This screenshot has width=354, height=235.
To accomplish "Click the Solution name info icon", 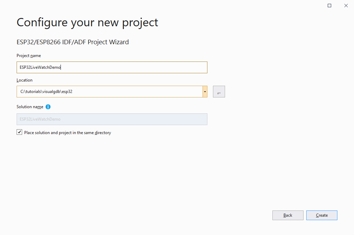I will pyautogui.click(x=48, y=107).
